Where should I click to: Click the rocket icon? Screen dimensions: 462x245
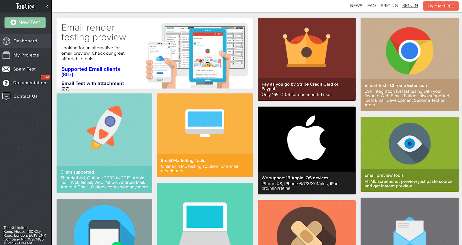tap(105, 128)
